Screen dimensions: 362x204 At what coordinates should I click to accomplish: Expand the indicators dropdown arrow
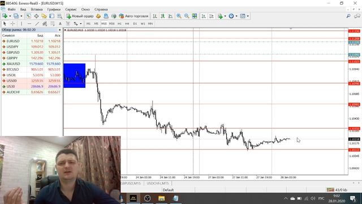pyautogui.click(x=225, y=16)
